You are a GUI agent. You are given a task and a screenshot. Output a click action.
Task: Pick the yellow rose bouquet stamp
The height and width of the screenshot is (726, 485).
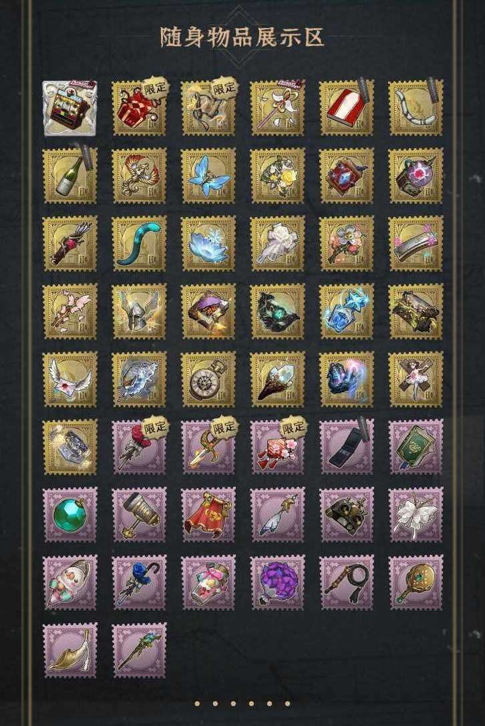click(278, 176)
